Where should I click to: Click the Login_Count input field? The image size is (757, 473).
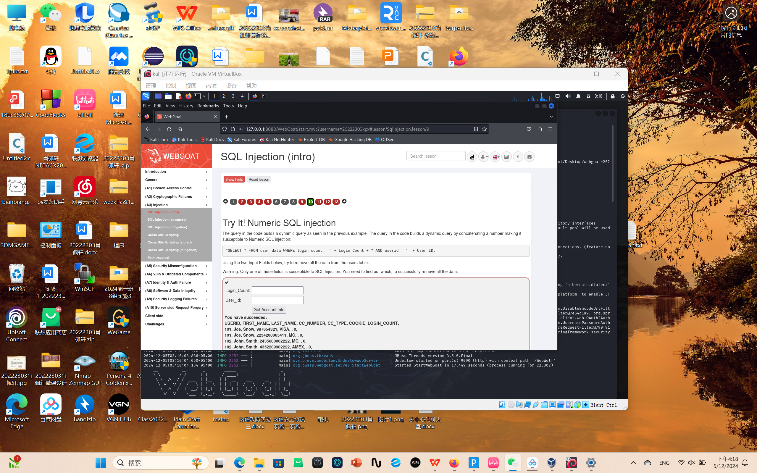pyautogui.click(x=277, y=290)
